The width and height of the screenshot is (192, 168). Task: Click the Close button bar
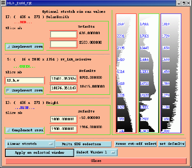point(96,161)
